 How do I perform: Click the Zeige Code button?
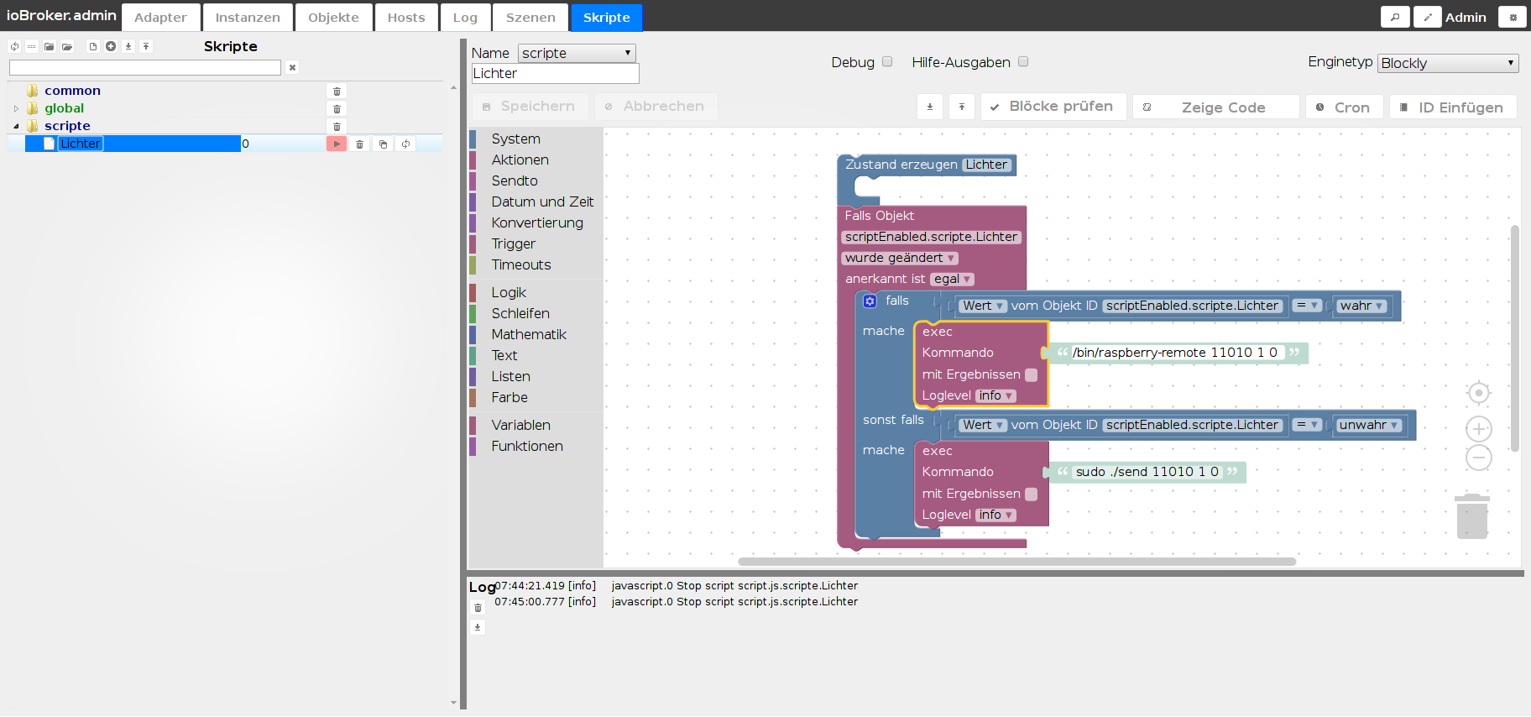coord(1216,107)
